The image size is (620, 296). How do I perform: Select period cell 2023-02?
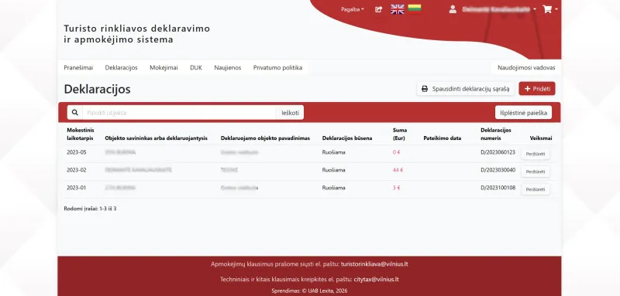76,170
